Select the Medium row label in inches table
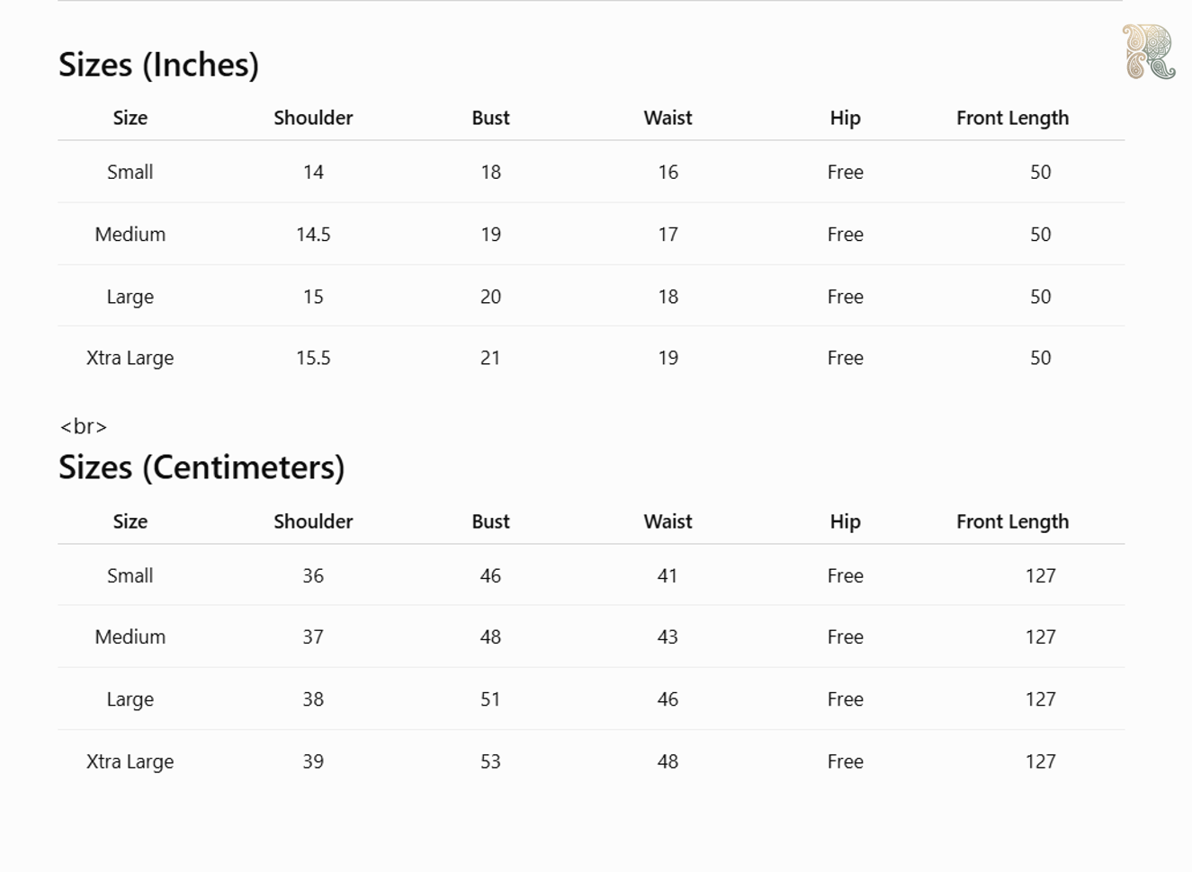Viewport: 1192px width, 872px height. [x=130, y=234]
